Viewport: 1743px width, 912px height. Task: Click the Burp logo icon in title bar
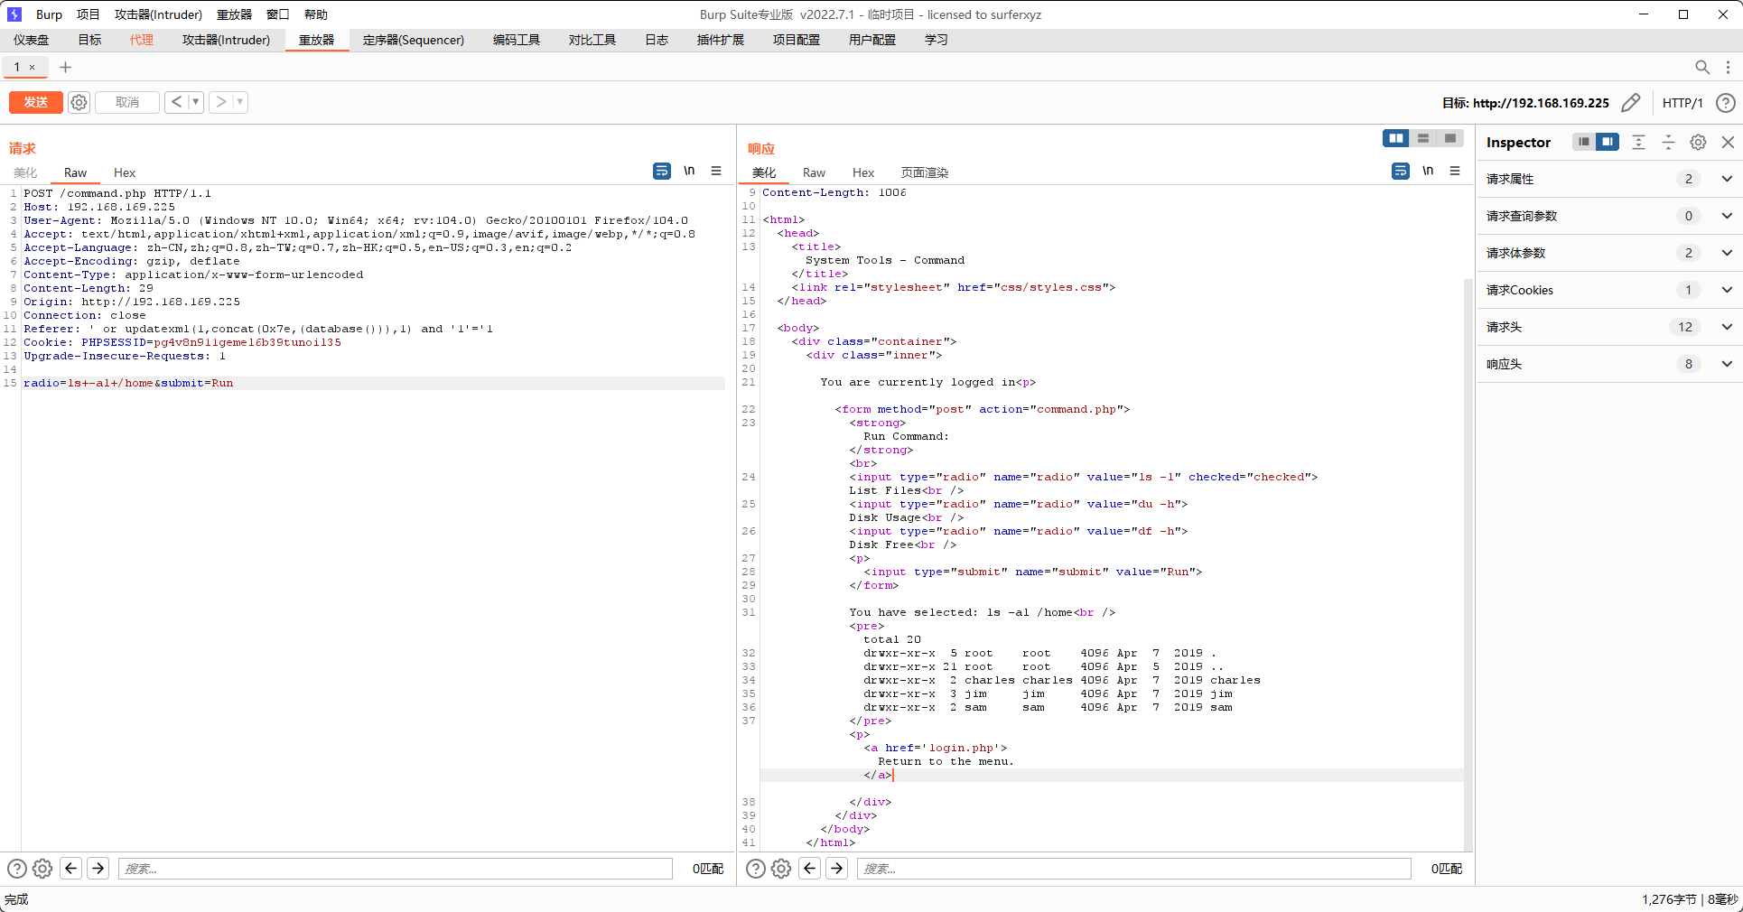(14, 14)
